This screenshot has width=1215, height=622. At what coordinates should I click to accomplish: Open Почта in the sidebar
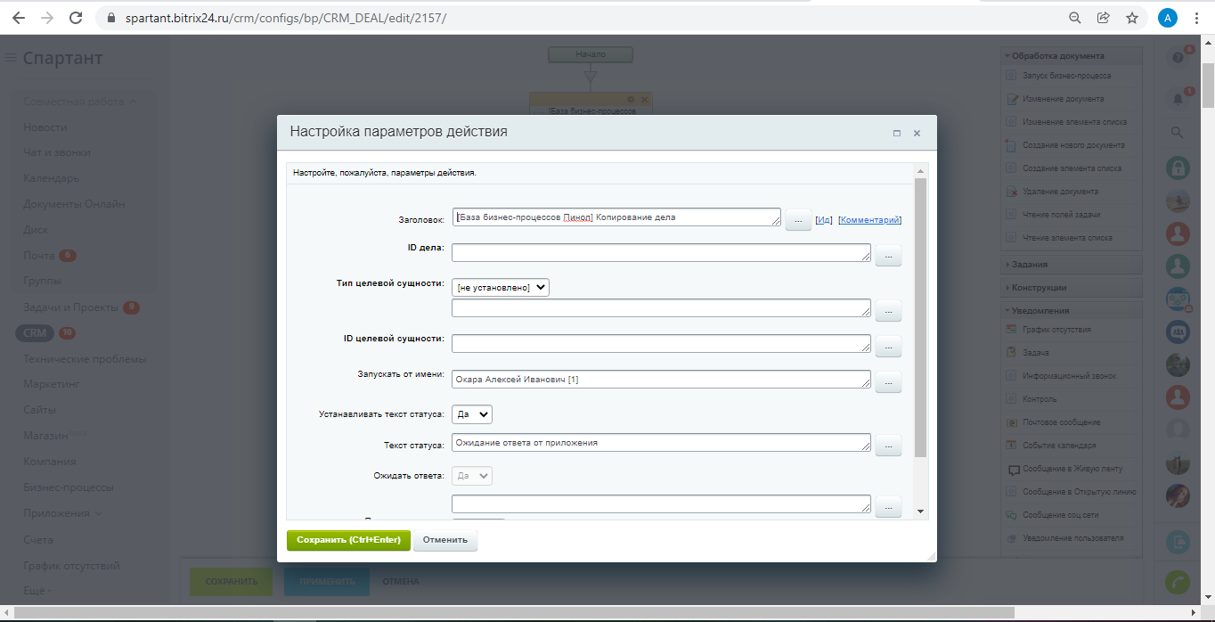[x=39, y=256]
